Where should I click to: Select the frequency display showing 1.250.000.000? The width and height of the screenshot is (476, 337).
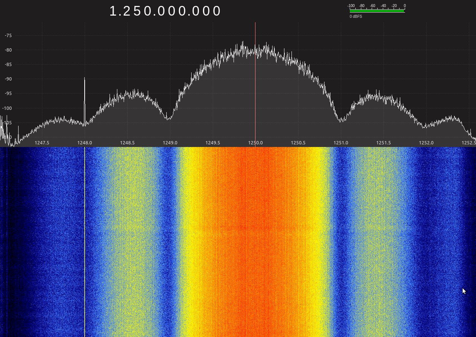point(165,11)
